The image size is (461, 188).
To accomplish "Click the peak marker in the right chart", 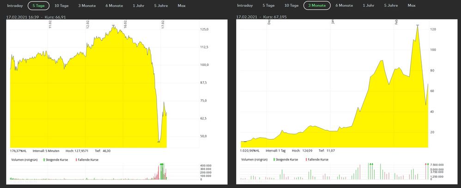I will 418,25.
